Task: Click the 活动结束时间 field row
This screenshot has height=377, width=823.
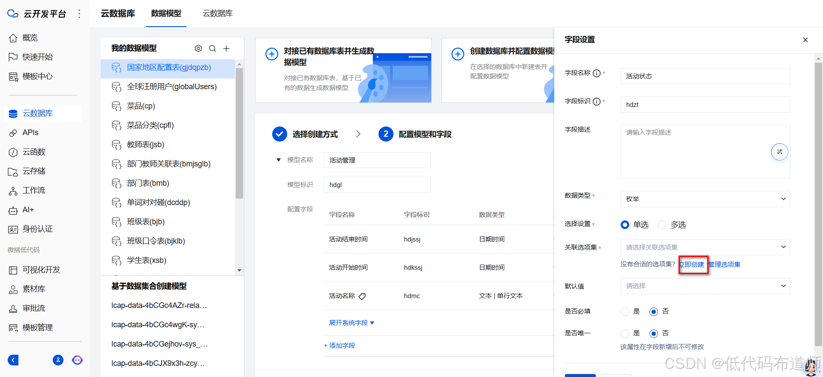Action: (439, 239)
